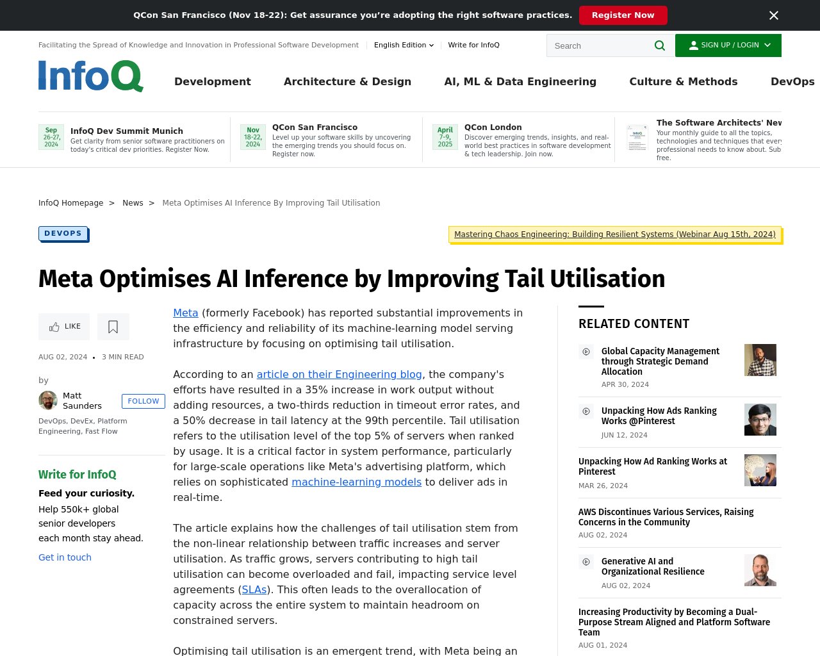The image size is (820, 656).
Task: Click the DEVOPS topic tag
Action: (x=63, y=233)
